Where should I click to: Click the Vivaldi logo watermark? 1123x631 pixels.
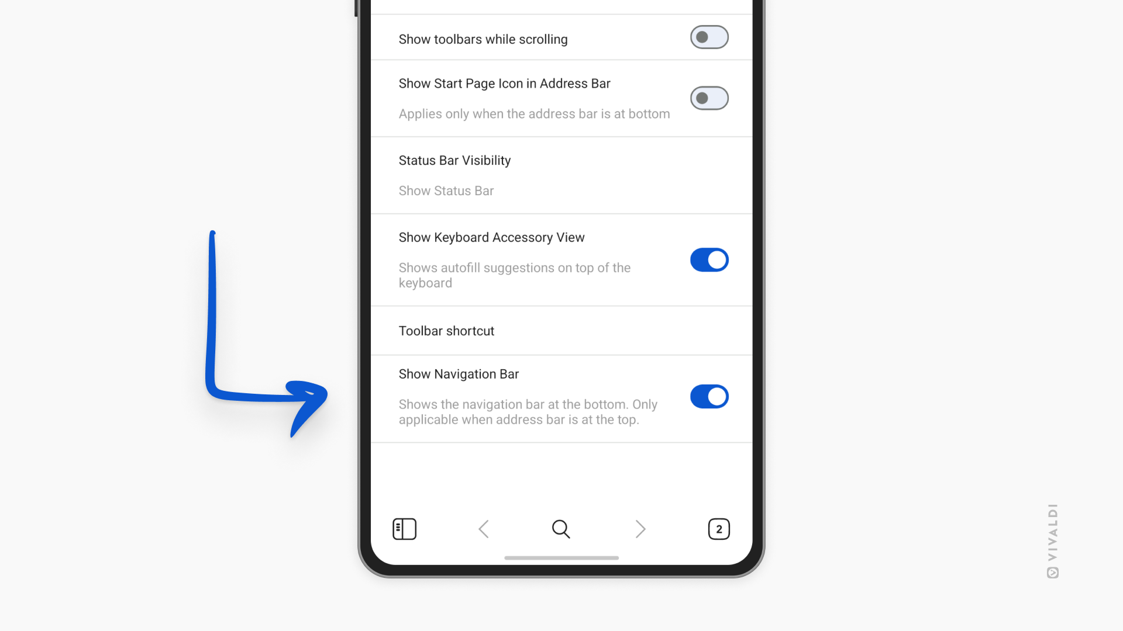tap(1053, 573)
